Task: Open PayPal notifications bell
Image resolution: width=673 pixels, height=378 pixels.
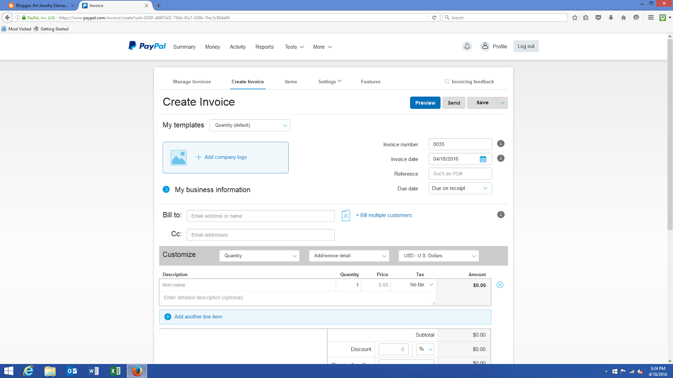Action: [x=467, y=46]
